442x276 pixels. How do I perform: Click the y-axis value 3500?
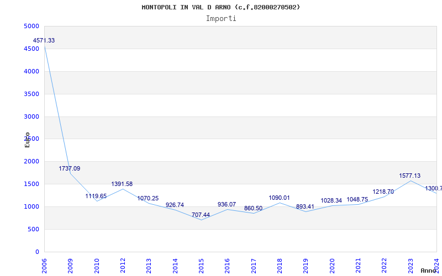(x=31, y=94)
